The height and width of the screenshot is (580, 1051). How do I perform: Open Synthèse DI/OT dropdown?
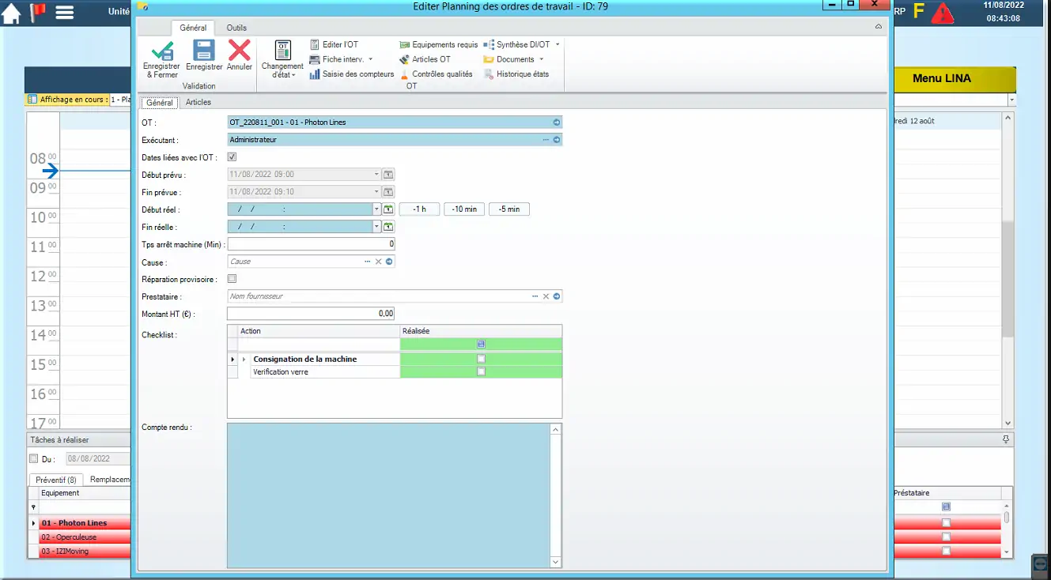point(522,45)
